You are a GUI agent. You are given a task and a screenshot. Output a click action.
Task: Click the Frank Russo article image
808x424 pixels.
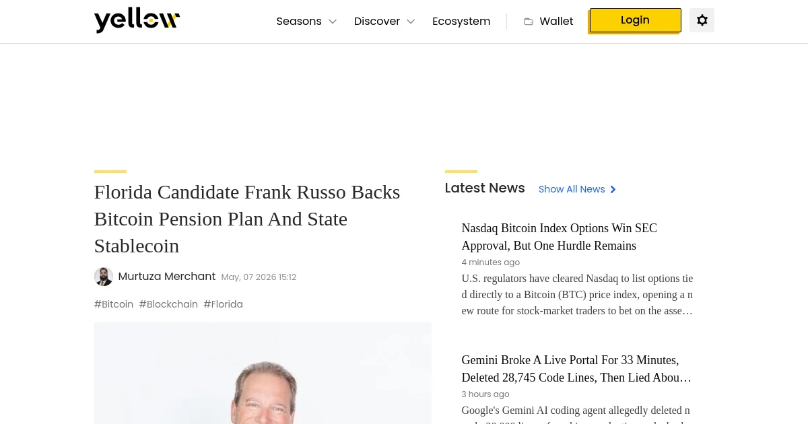point(263,373)
